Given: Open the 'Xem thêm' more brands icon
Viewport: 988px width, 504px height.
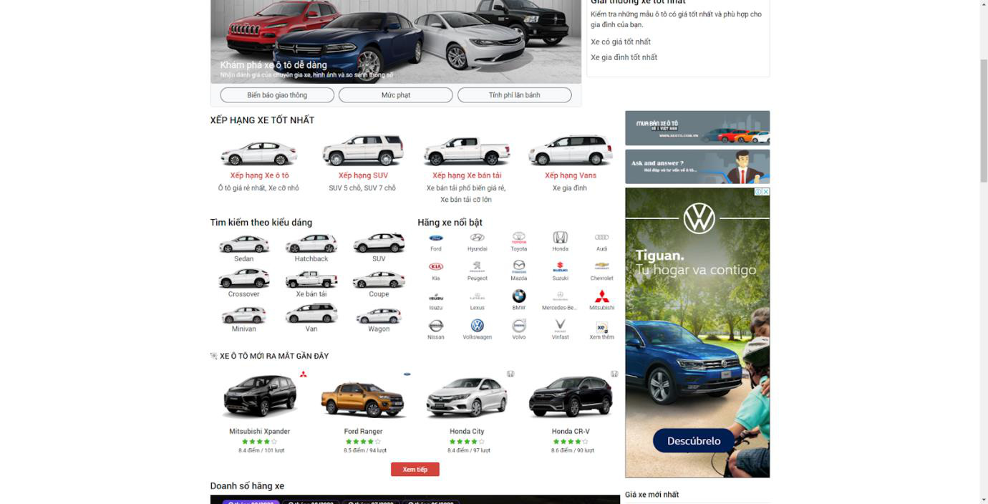Looking at the screenshot, I should coord(602,327).
